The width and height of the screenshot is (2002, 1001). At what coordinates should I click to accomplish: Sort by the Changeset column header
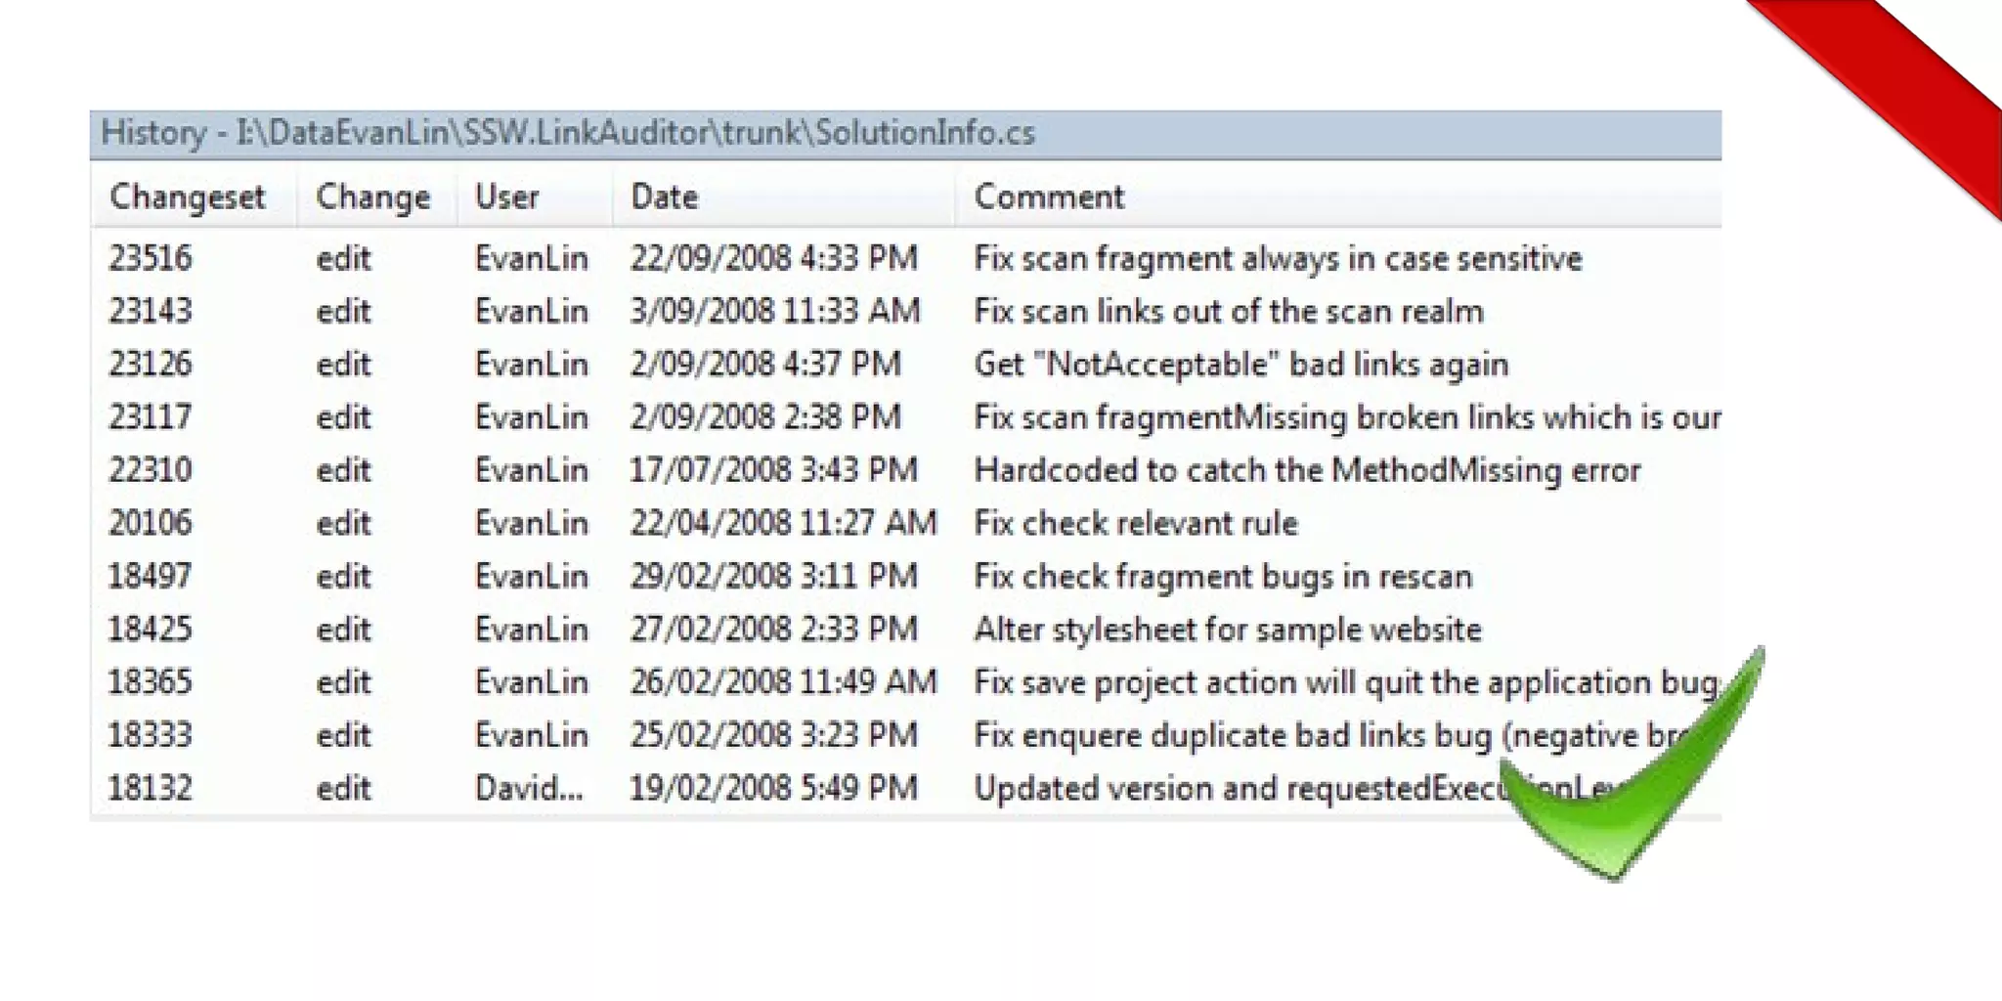pyautogui.click(x=188, y=196)
